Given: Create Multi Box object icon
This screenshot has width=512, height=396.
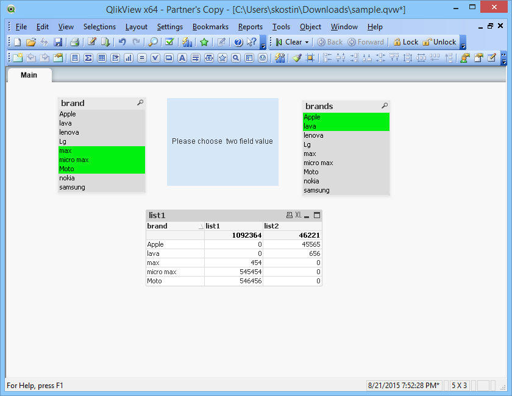Looking at the screenshot, I should pos(115,58).
